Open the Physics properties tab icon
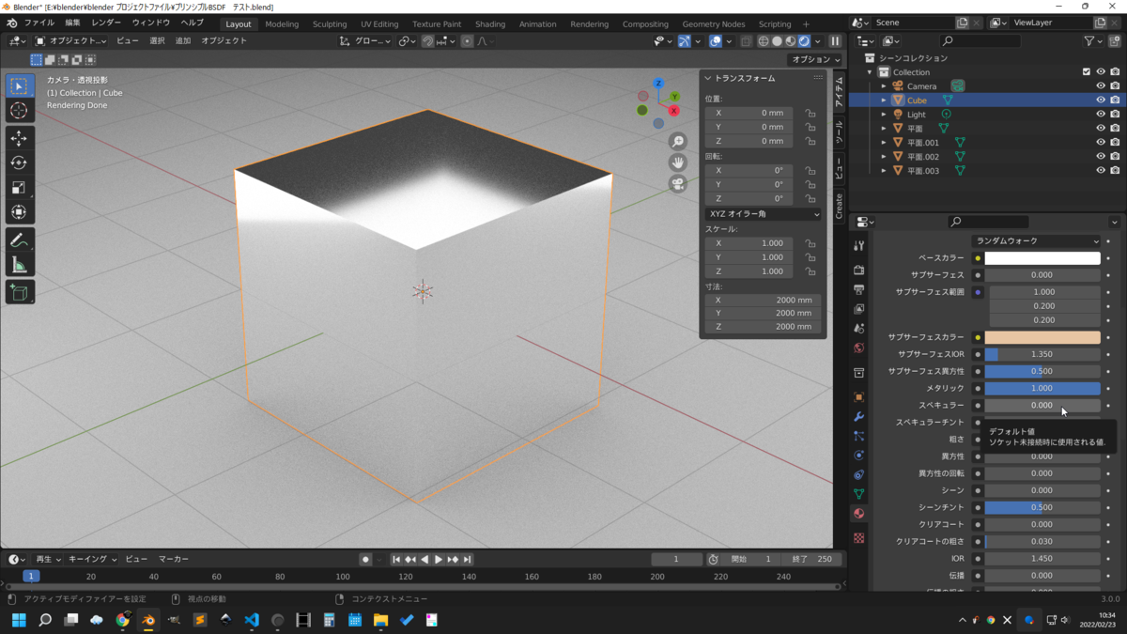The width and height of the screenshot is (1127, 634). [858, 455]
